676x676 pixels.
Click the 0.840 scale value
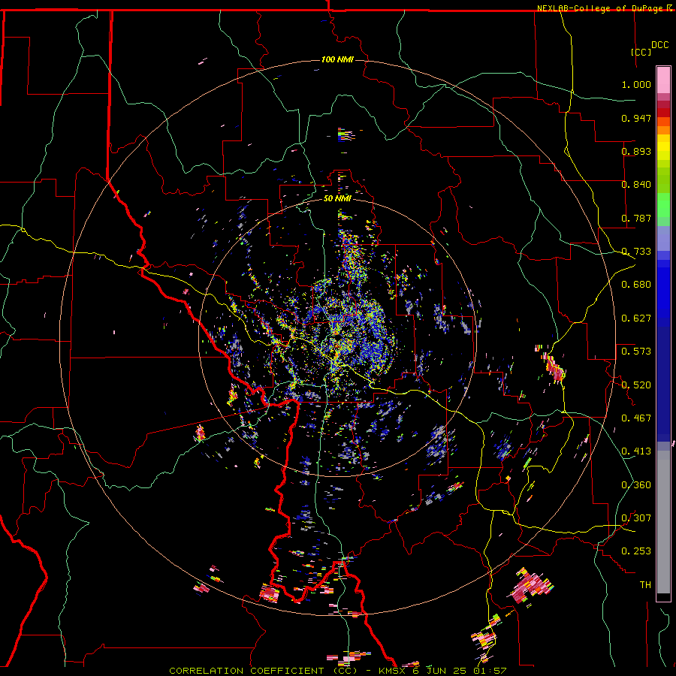(x=636, y=185)
